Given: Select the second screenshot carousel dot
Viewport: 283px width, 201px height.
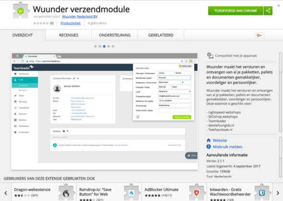Looking at the screenshot, I should click(100, 47).
